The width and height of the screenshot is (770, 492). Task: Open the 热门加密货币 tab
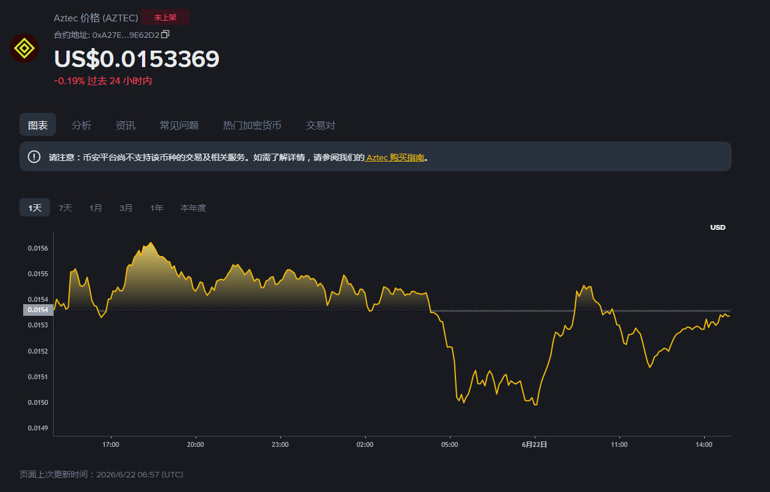point(252,125)
